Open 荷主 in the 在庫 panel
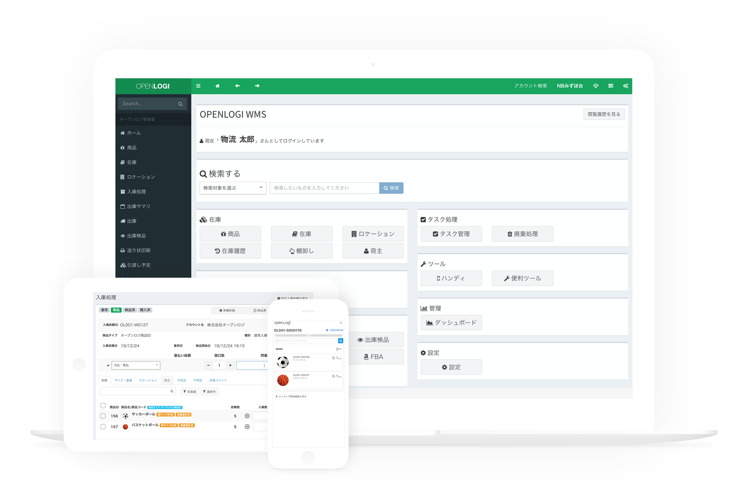Image resolution: width=747 pixels, height=498 pixels. pyautogui.click(x=373, y=251)
